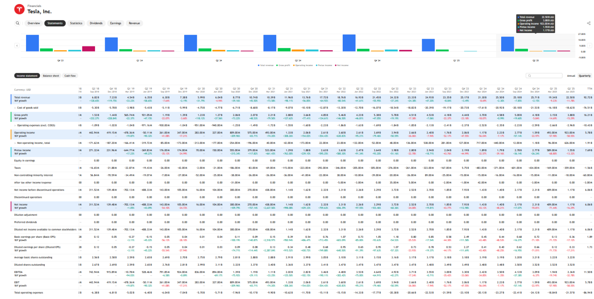594x299 pixels.
Task: Click the blue Q4 '23 revenue bar
Action: [33, 43]
